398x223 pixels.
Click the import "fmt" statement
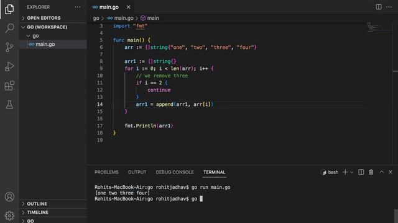tap(130, 26)
